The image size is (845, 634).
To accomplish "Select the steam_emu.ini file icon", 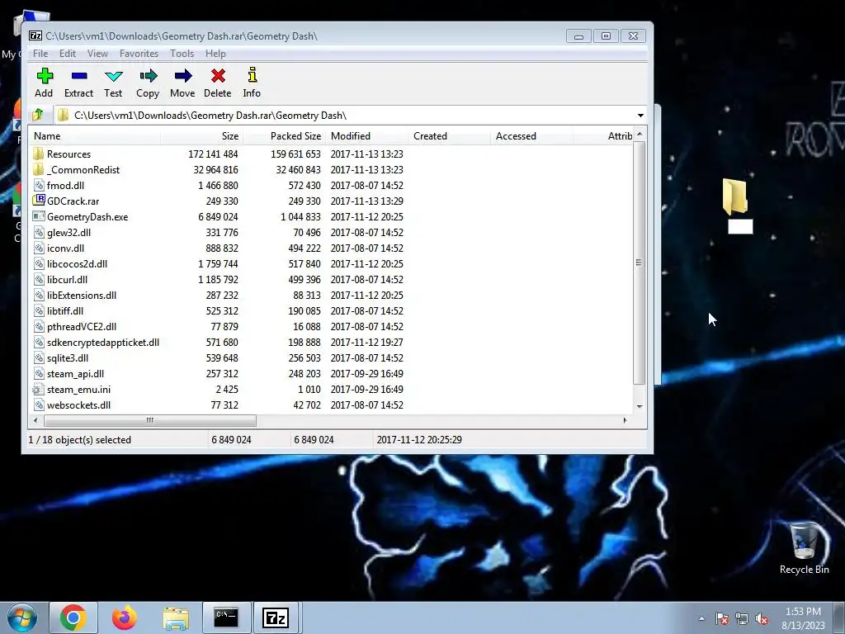I will pos(38,390).
